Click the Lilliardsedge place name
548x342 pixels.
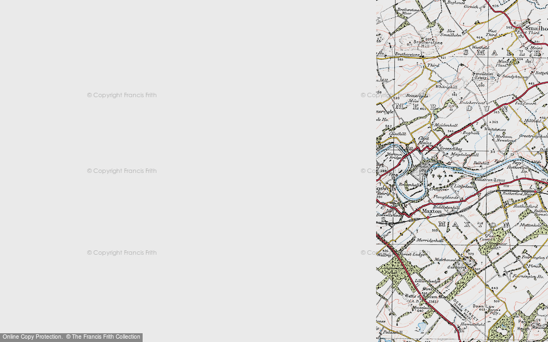tap(427, 281)
